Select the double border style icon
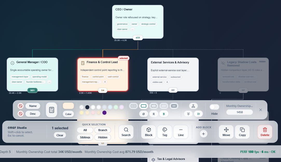 (x=174, y=106)
